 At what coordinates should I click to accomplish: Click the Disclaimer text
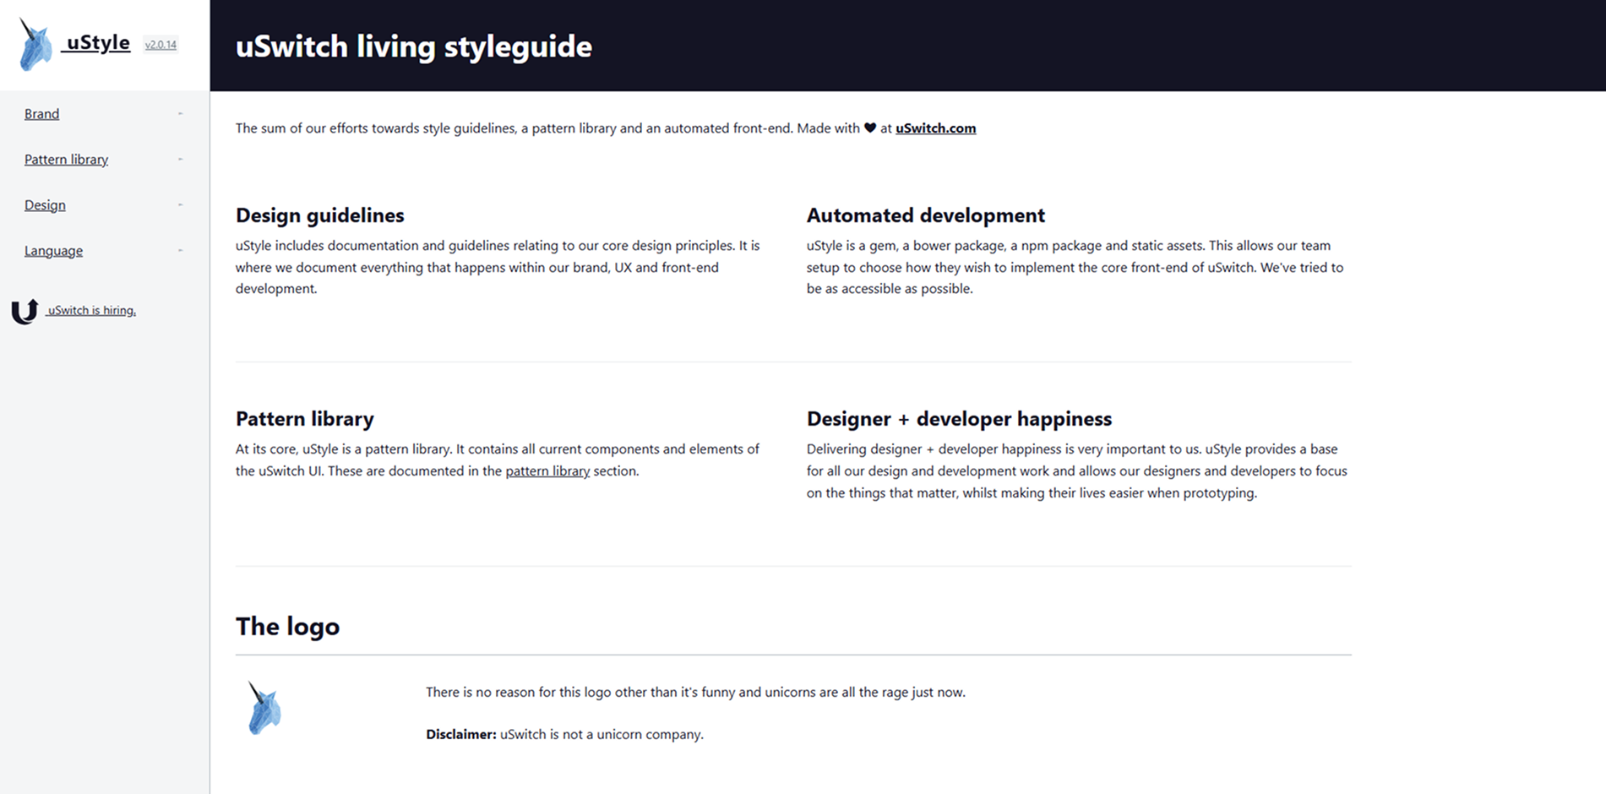click(x=564, y=734)
